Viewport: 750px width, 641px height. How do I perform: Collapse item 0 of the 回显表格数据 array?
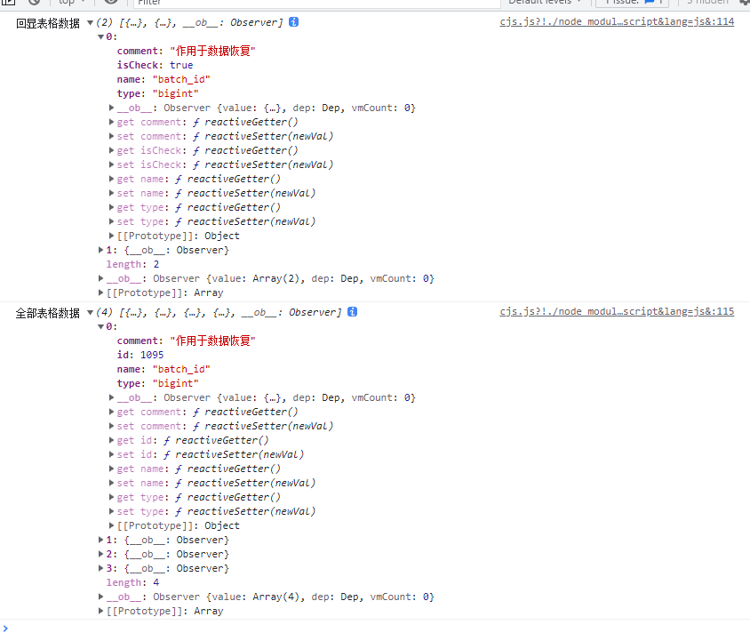coord(100,36)
